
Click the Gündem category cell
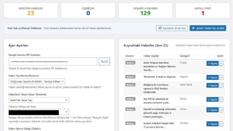pos(184,123)
